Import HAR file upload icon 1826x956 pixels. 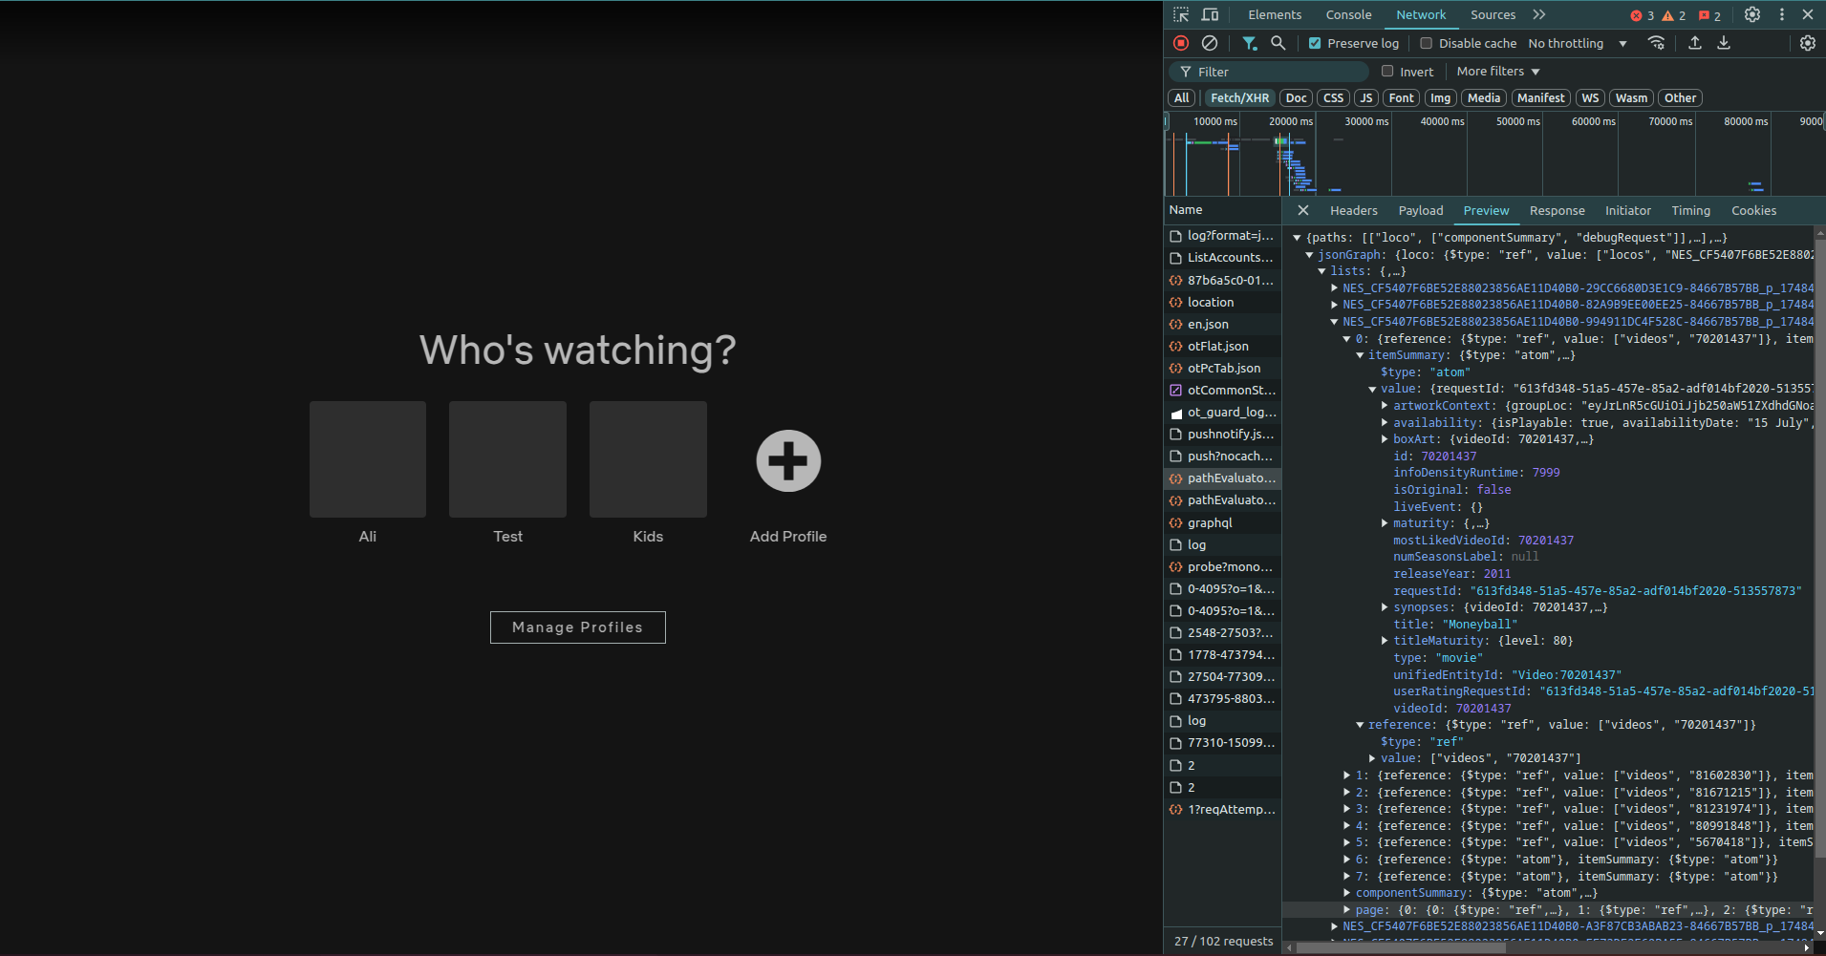[1695, 43]
